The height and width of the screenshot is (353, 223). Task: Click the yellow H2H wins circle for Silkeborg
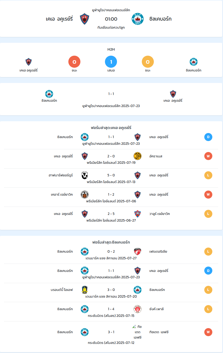point(148,62)
